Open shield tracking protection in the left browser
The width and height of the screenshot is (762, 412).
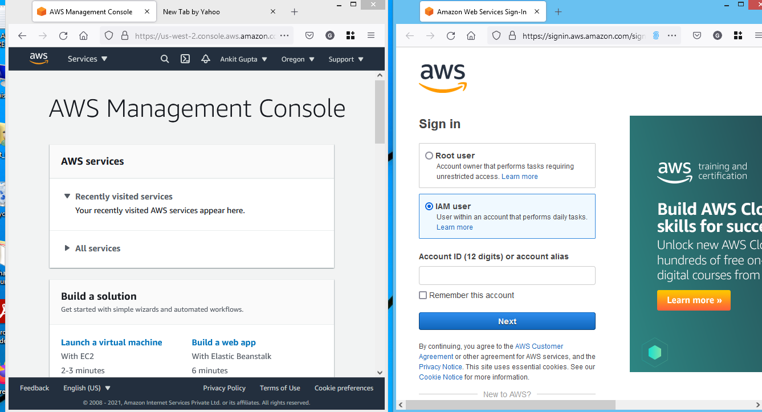(109, 35)
